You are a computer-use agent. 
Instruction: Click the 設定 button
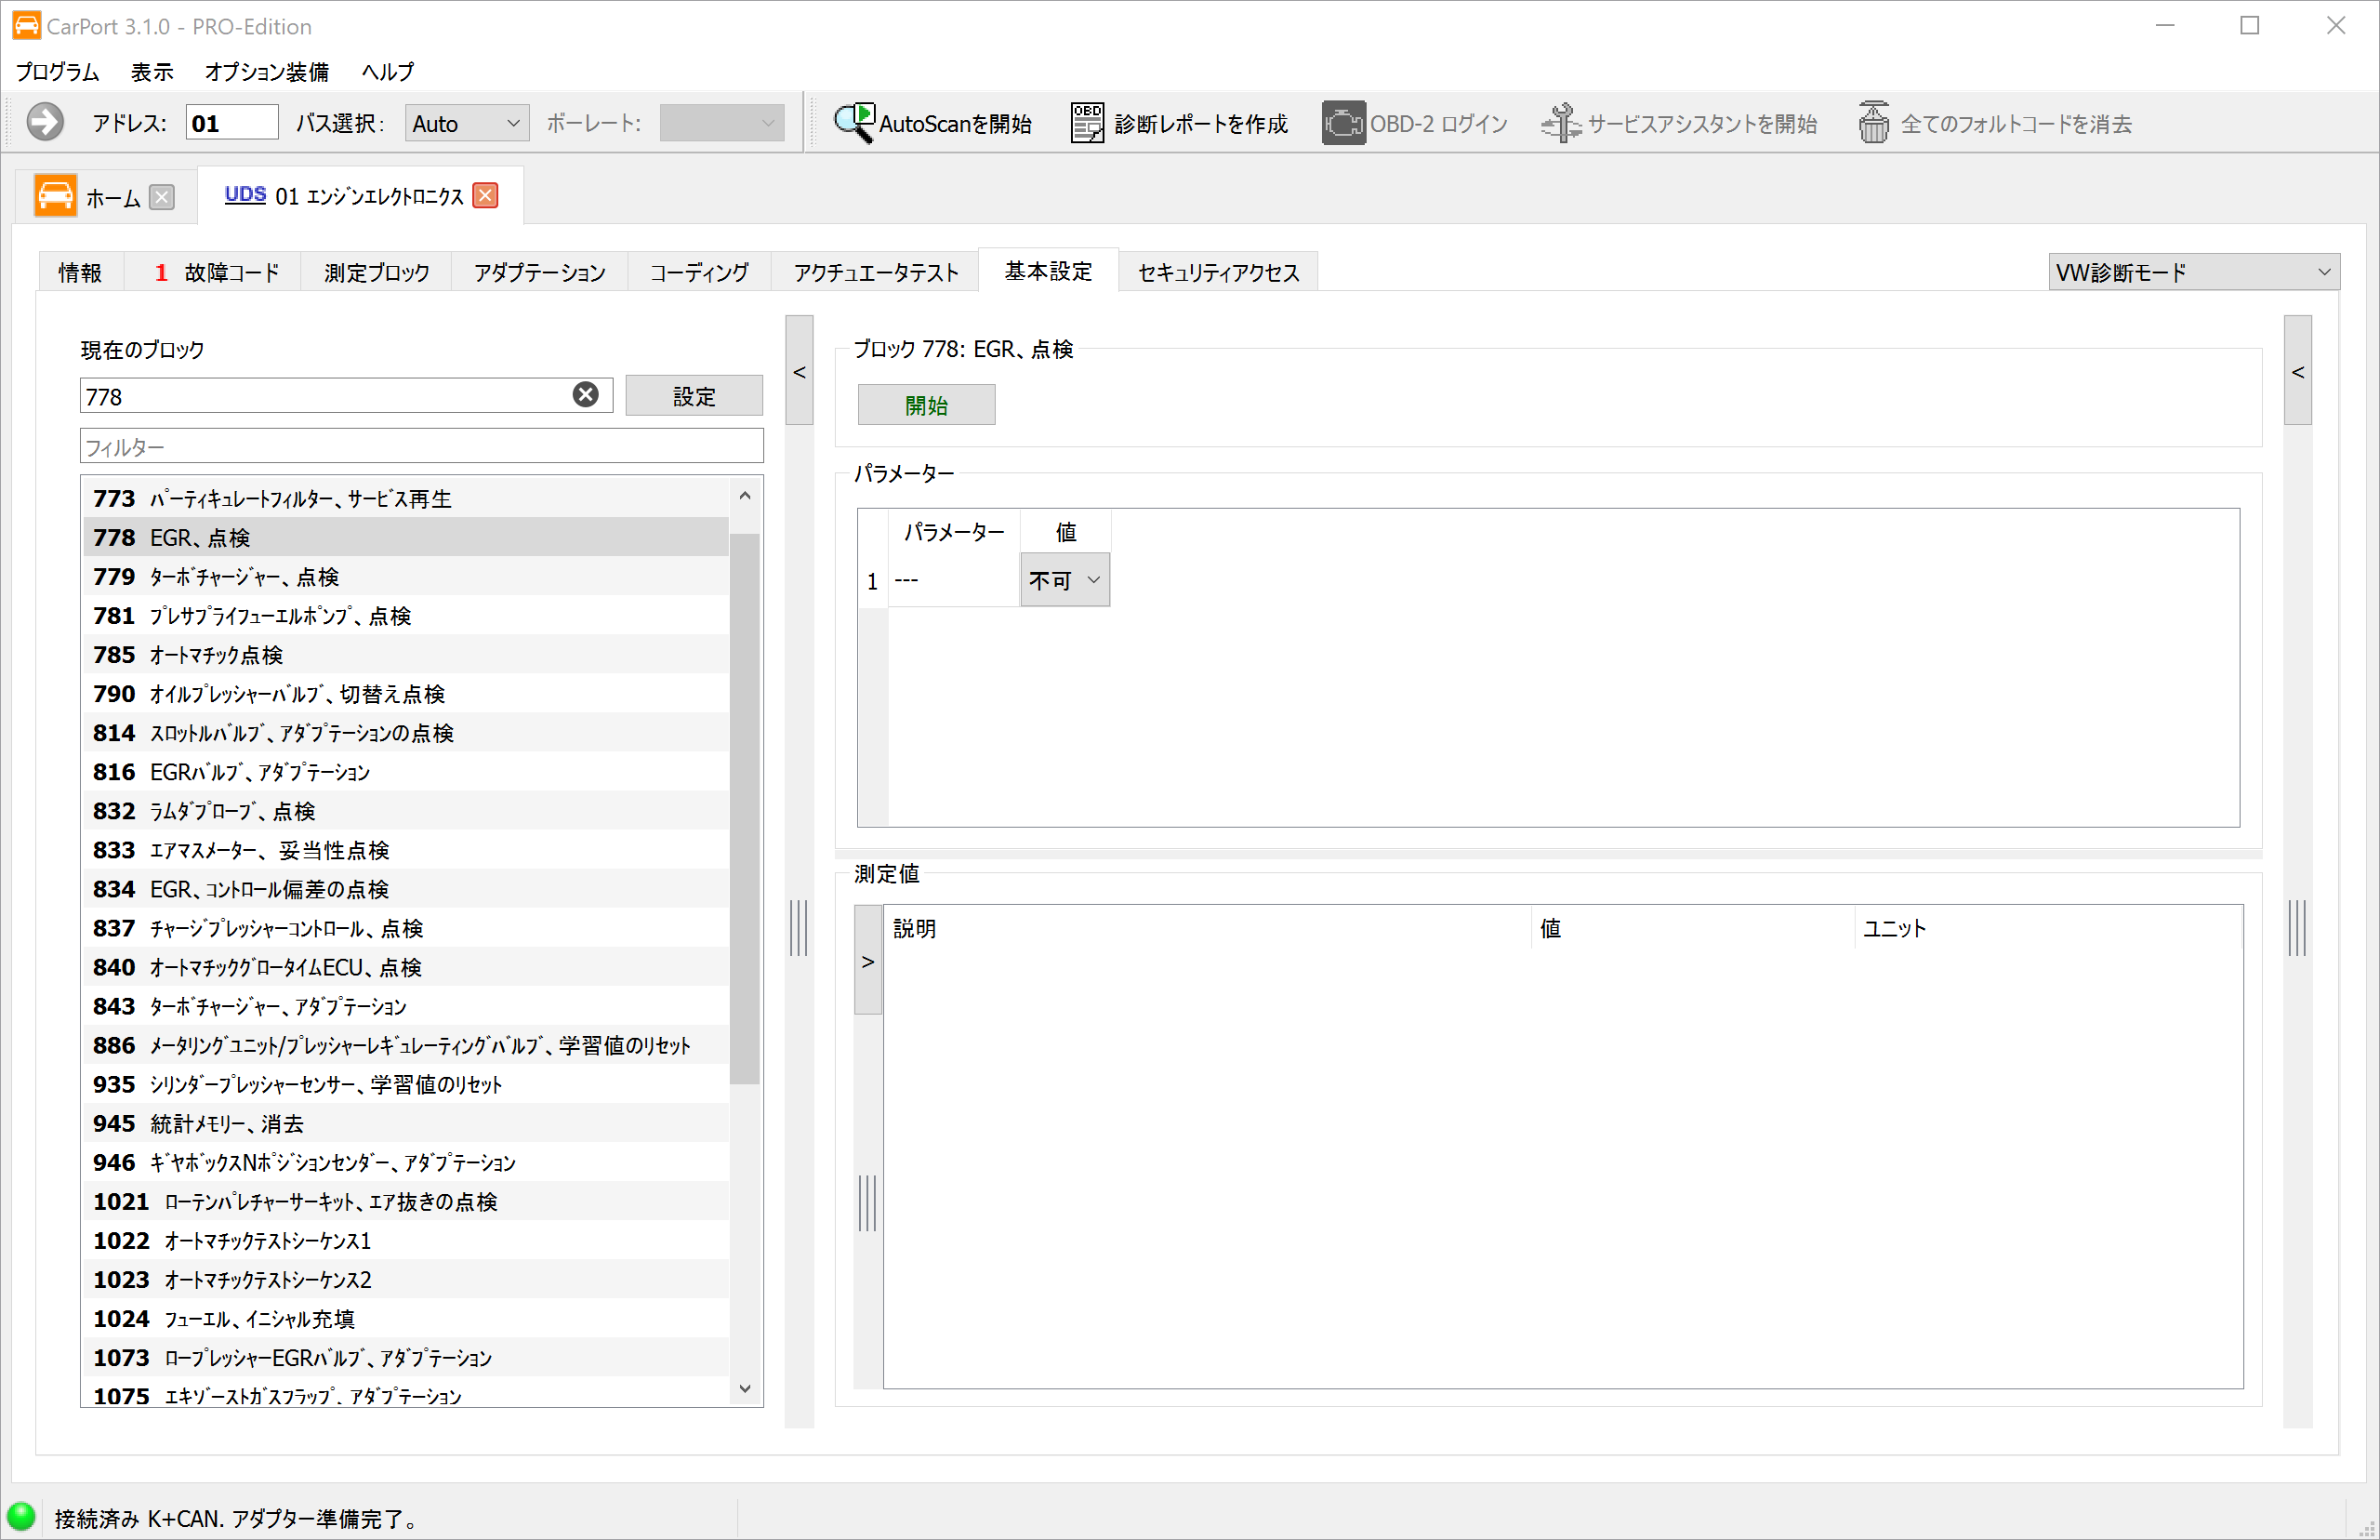(x=694, y=396)
